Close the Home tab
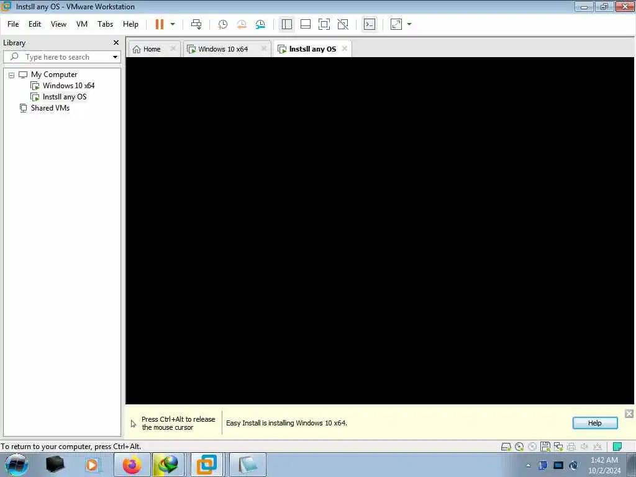The height and width of the screenshot is (477, 636). 173,48
